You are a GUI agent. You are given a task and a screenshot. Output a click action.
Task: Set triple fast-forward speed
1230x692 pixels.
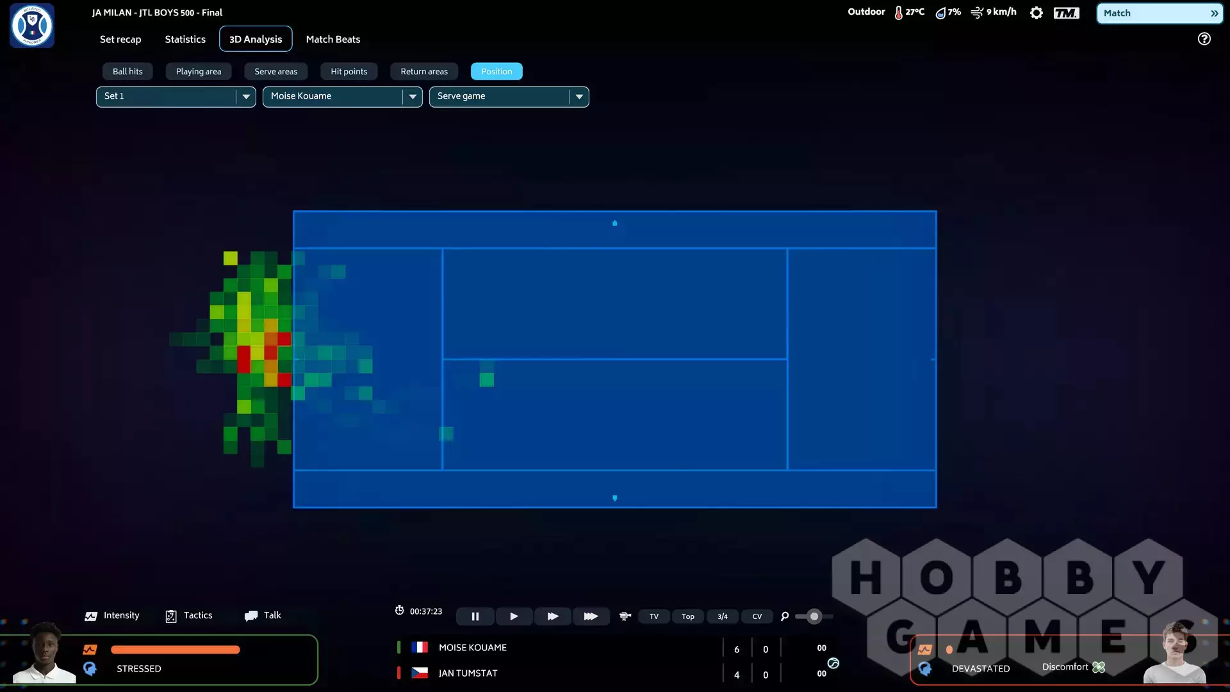coord(591,616)
